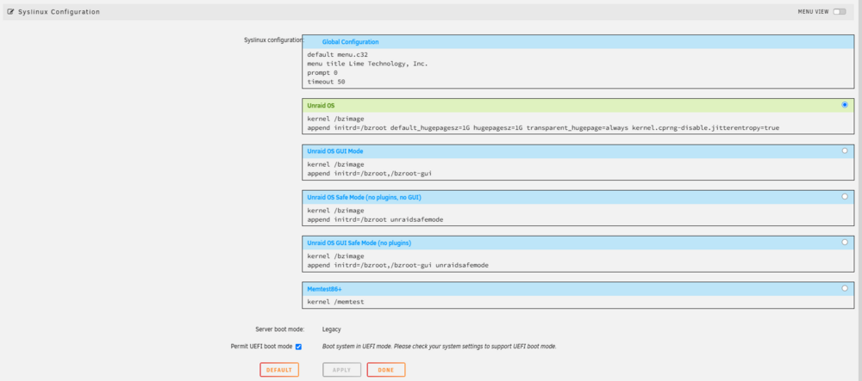This screenshot has height=381, width=862.
Task: Select Unraid OS Safe Mode (no GUI) radio
Action: (845, 196)
